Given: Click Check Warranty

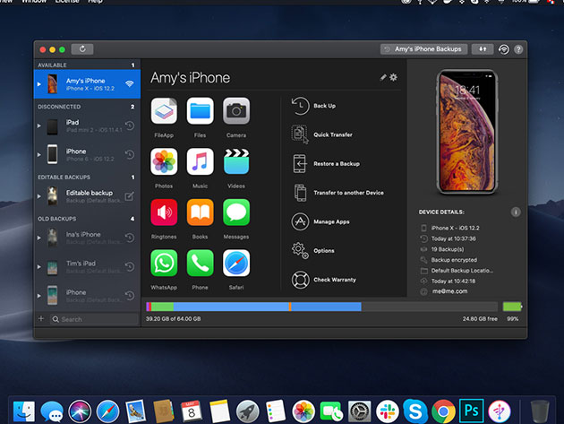Looking at the screenshot, I should [324, 280].
